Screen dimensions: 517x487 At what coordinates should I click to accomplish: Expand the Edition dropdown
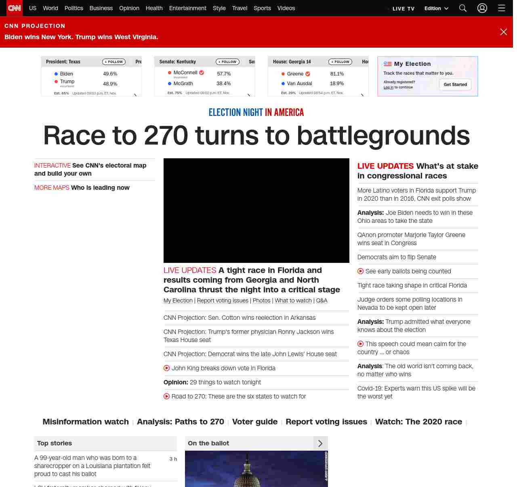click(x=436, y=8)
